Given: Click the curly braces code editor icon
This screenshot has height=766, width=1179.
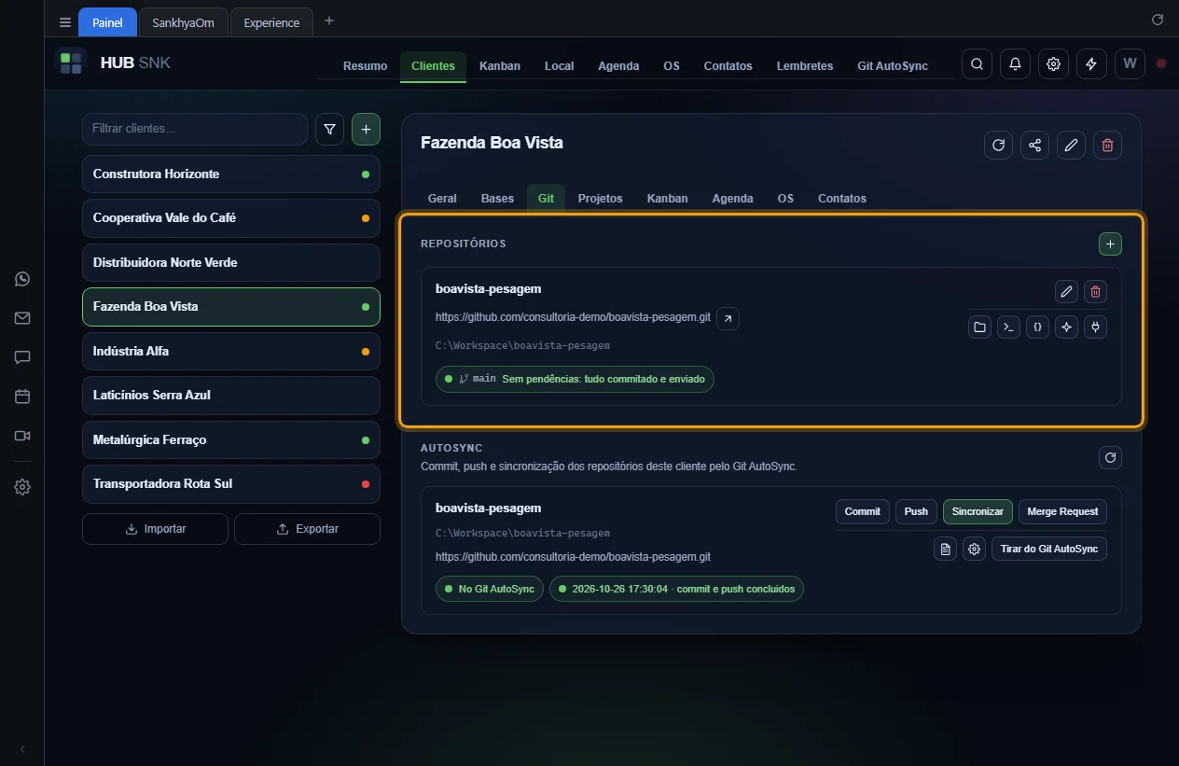Looking at the screenshot, I should [x=1037, y=327].
